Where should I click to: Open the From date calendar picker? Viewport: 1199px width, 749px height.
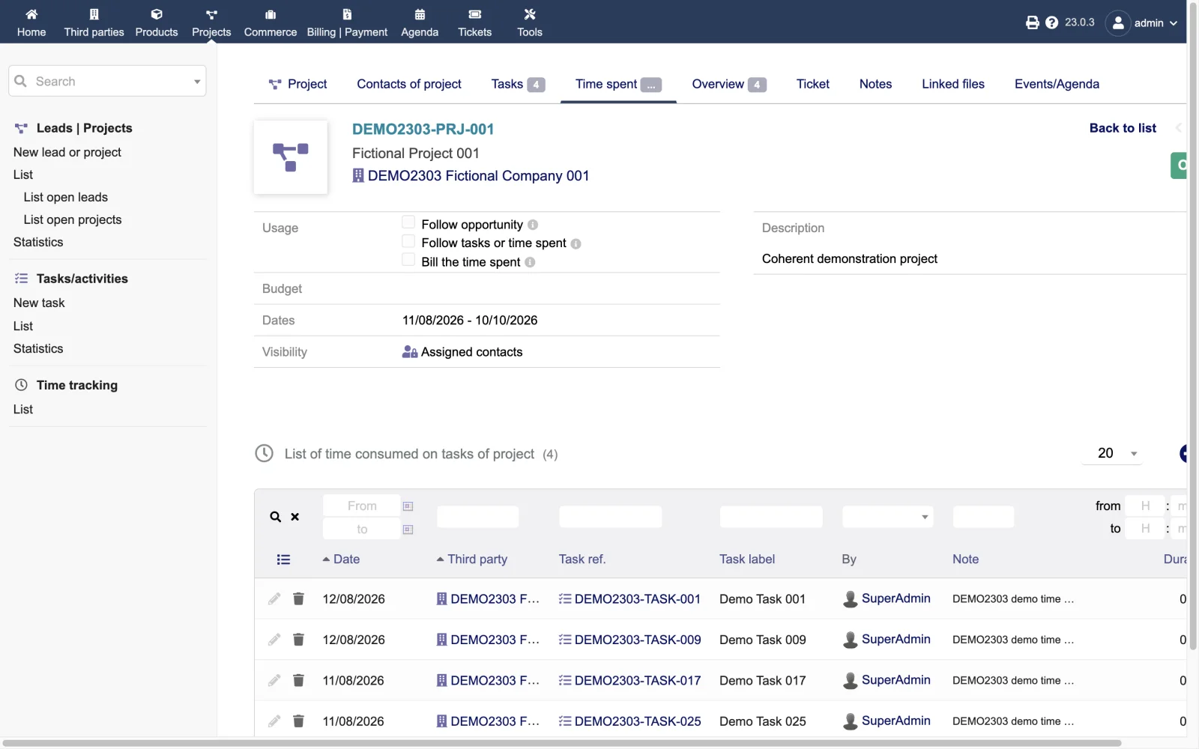[x=408, y=506]
